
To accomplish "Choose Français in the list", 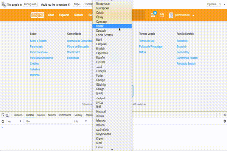I will tap(112, 71).
